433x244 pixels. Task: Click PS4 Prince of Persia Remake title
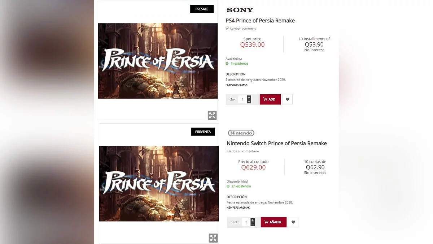pyautogui.click(x=260, y=21)
